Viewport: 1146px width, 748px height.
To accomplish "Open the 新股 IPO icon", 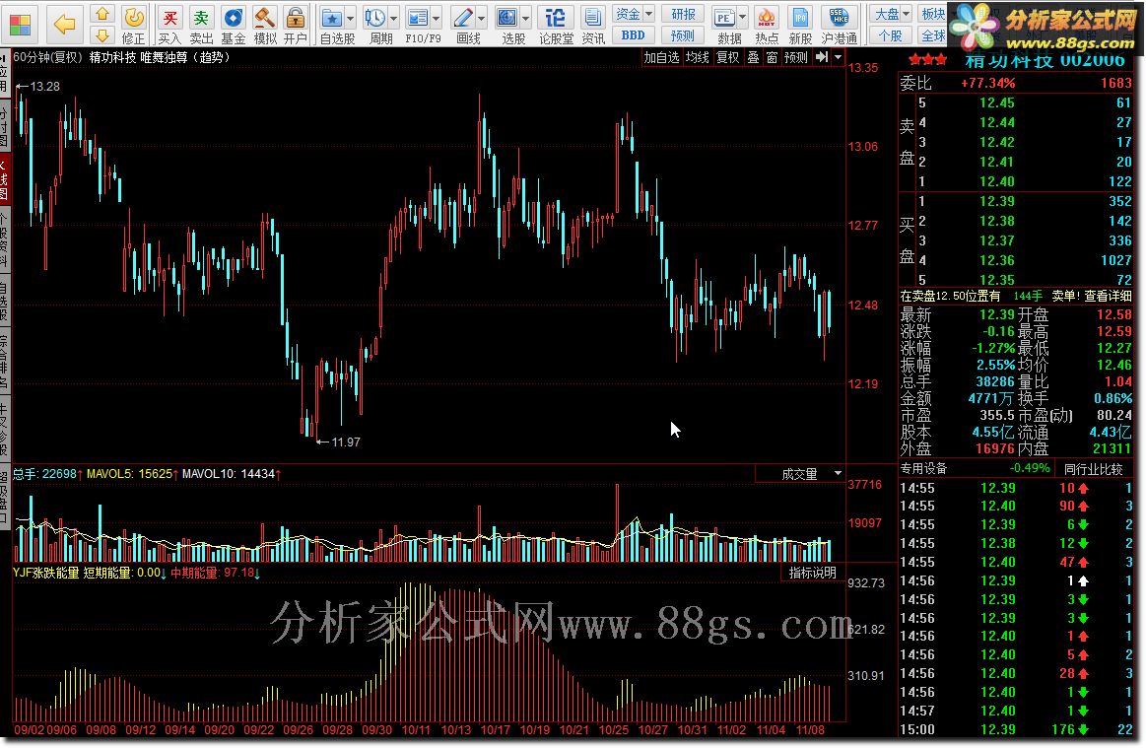I will click(800, 18).
